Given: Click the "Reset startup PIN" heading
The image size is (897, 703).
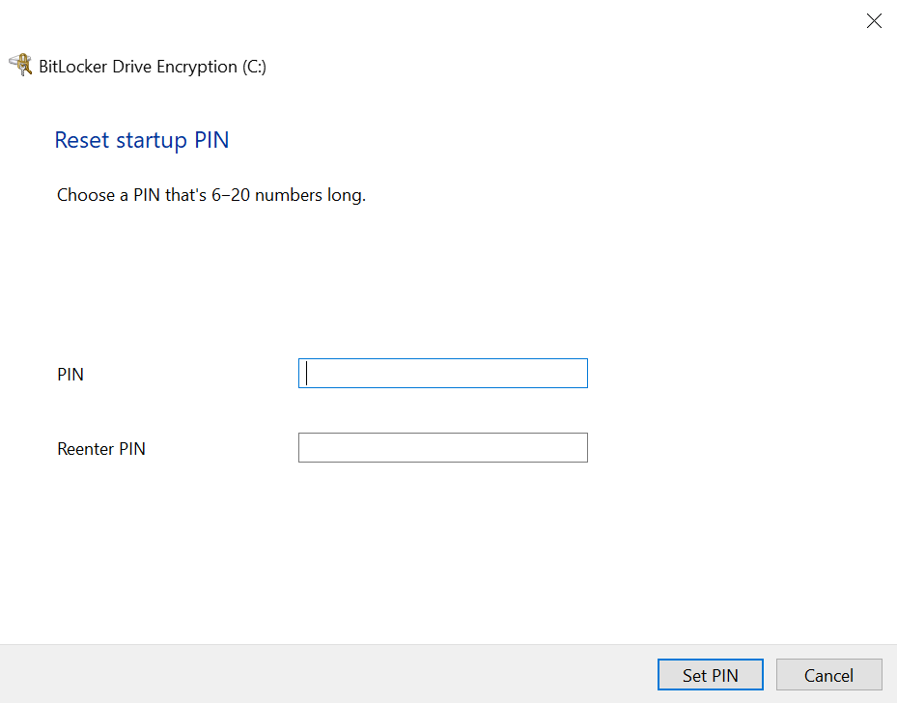Looking at the screenshot, I should click(142, 140).
